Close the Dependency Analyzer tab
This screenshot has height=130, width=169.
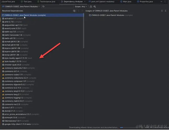pyautogui.click(x=85, y=2)
